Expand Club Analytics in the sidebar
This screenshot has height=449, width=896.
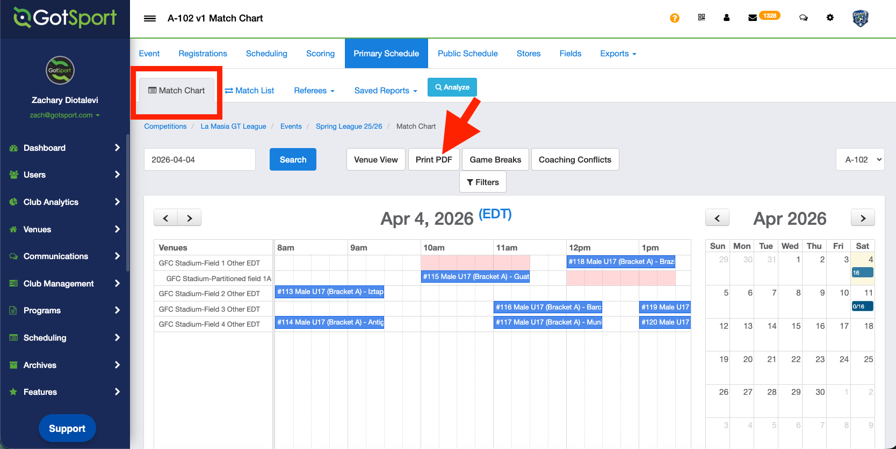tap(64, 202)
